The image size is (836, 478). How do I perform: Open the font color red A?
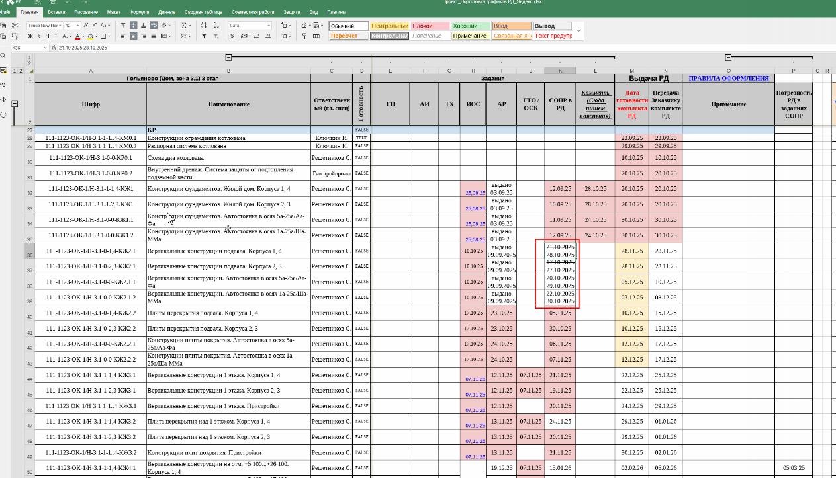77,36
